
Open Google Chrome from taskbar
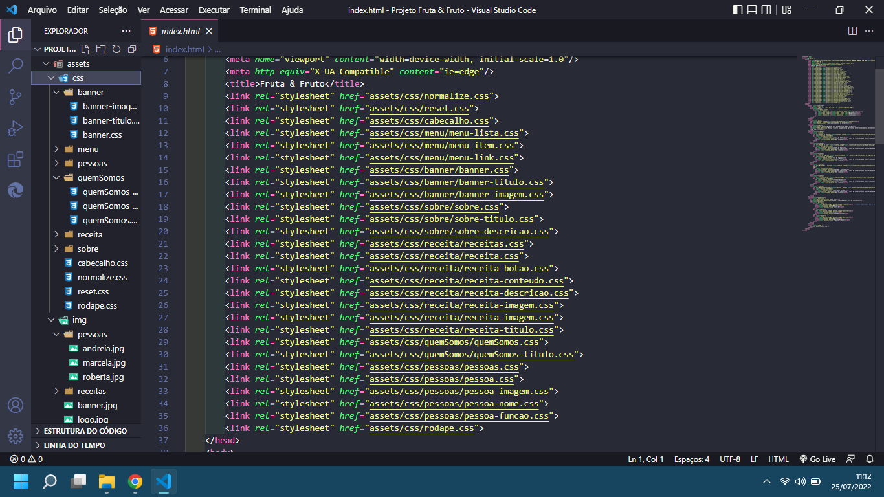[135, 481]
